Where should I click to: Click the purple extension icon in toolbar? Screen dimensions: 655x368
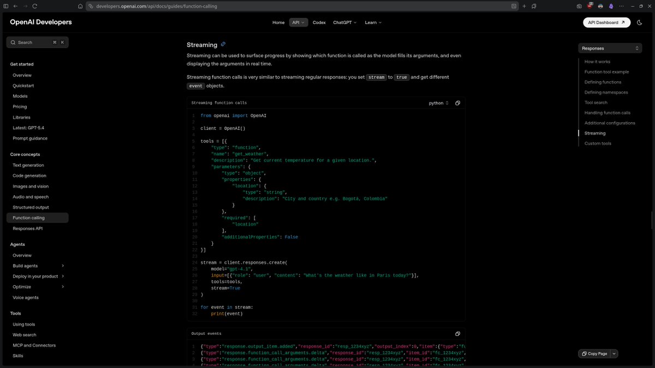pos(611,6)
